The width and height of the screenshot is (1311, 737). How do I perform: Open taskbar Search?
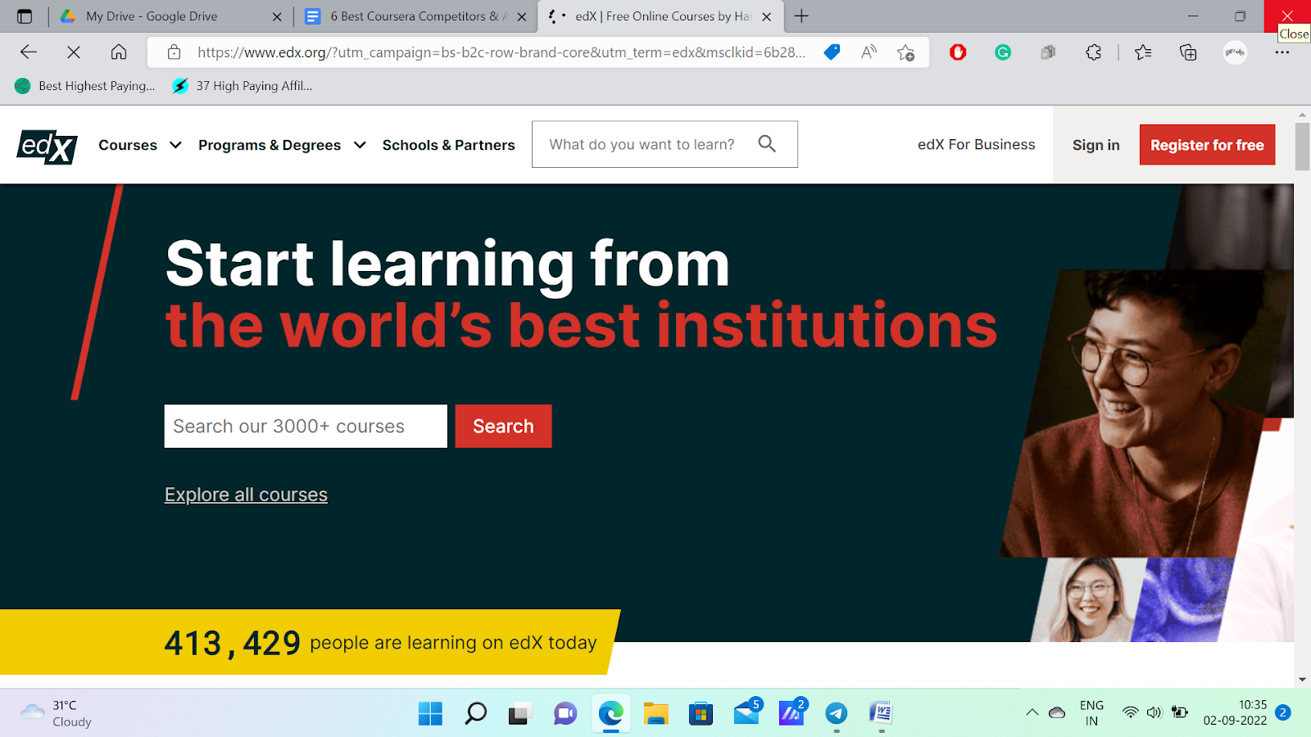click(x=475, y=713)
